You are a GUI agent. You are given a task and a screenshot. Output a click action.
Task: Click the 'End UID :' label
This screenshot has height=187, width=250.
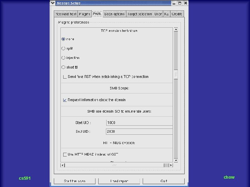(x=83, y=132)
